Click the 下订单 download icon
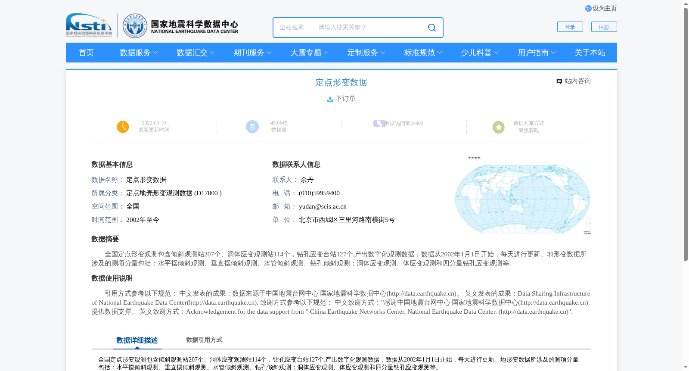Viewport: 689px width, 371px height. click(x=330, y=99)
